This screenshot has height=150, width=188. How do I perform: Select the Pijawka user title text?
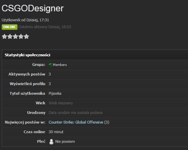coord(55,93)
